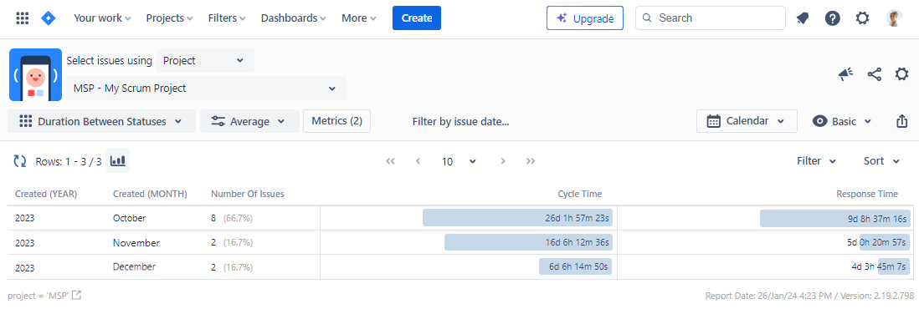Viewport: 919px width, 309px height.
Task: Open the Calendar dropdown
Action: point(747,121)
